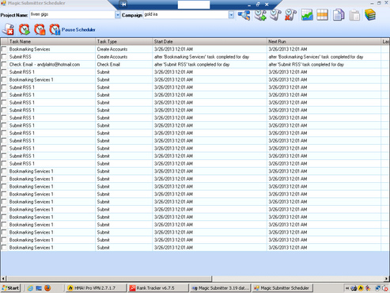Click into the Campaign field 'gold ira'
390x293 pixels.
pos(186,15)
